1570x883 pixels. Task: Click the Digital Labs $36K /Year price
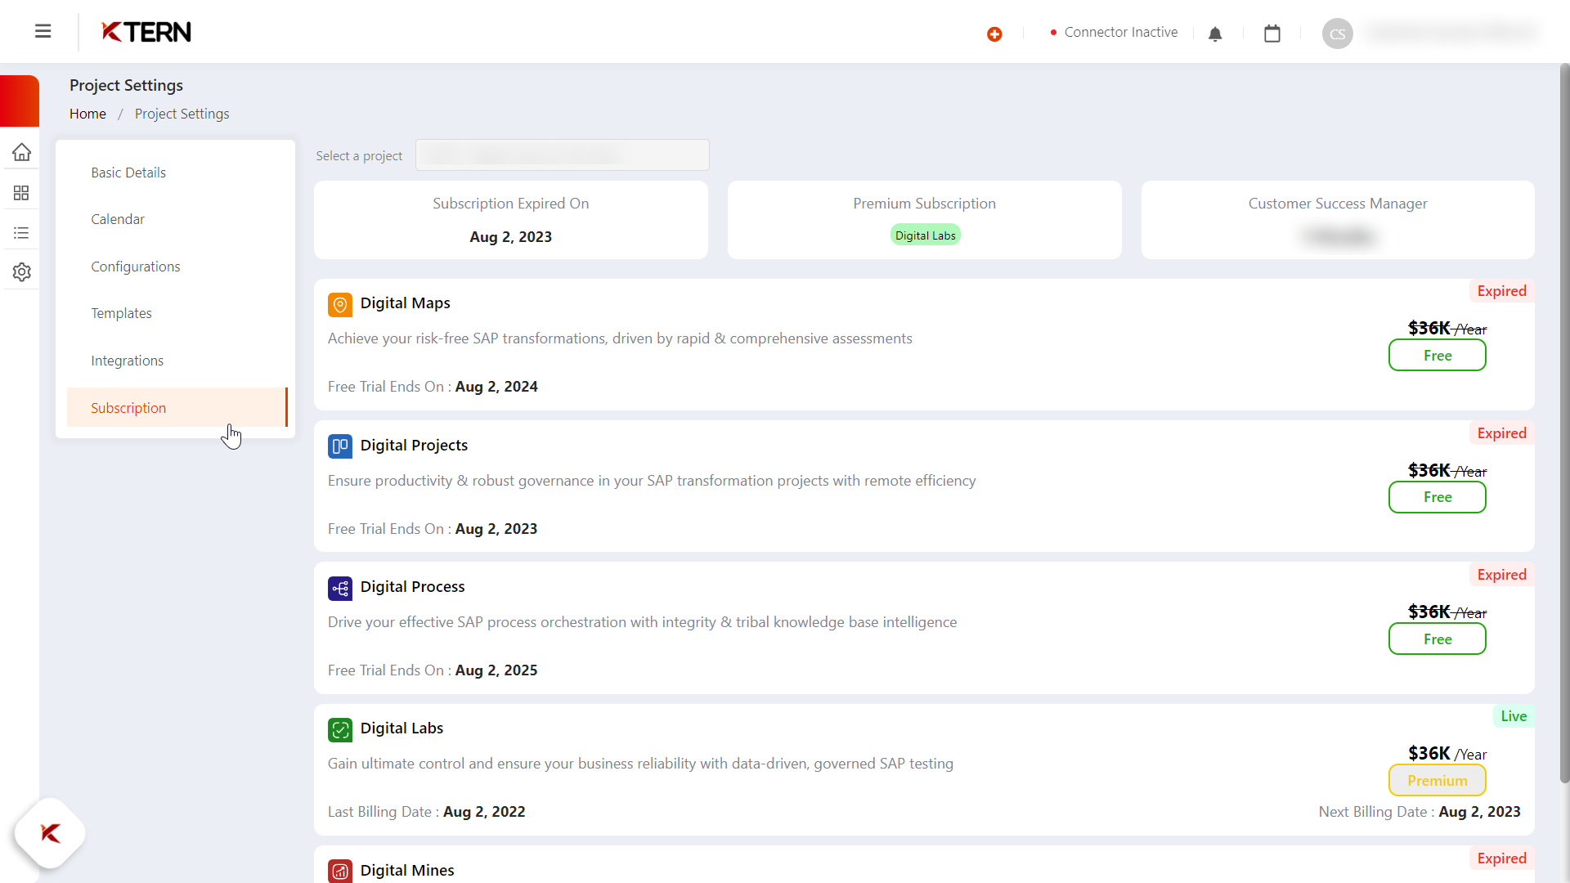pos(1447,753)
